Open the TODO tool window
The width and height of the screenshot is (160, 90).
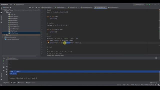tap(6, 83)
